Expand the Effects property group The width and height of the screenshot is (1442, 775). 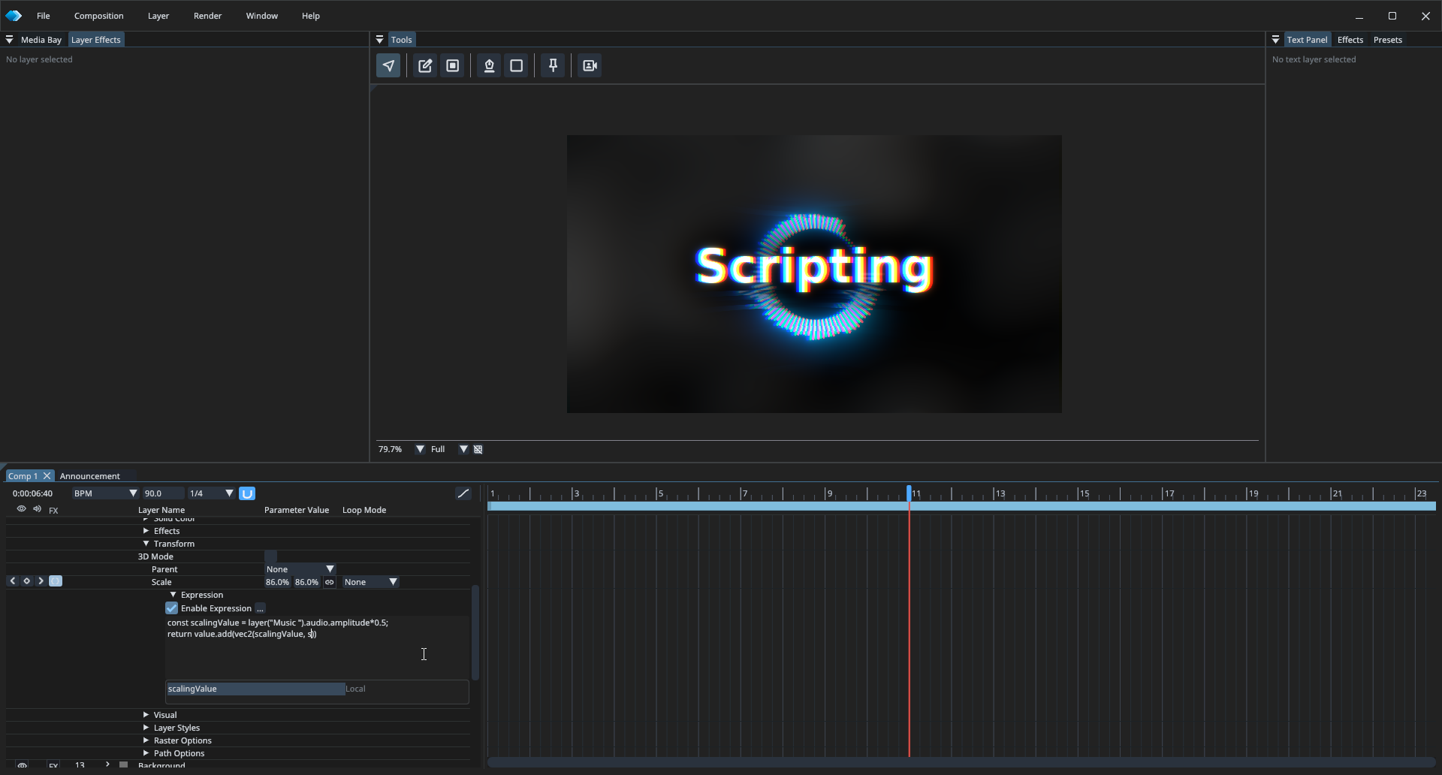pos(146,531)
